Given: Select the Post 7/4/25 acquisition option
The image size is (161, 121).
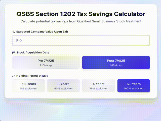Looking at the screenshot, I should point(116,63).
